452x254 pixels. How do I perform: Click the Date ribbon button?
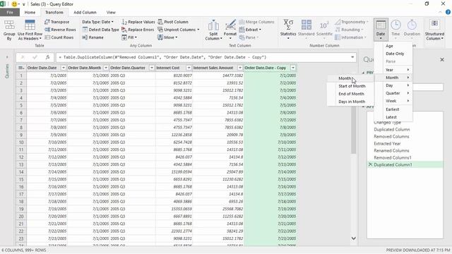point(381,29)
